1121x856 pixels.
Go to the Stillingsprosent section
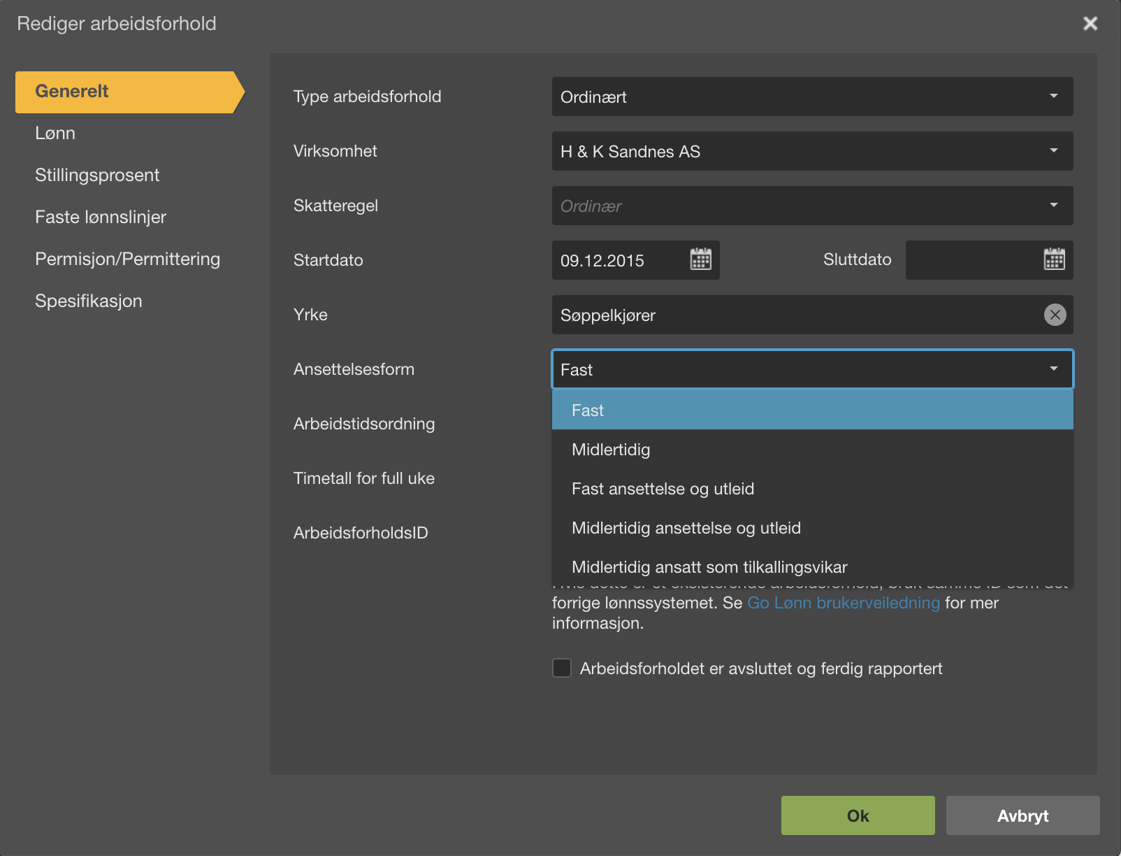pyautogui.click(x=97, y=175)
